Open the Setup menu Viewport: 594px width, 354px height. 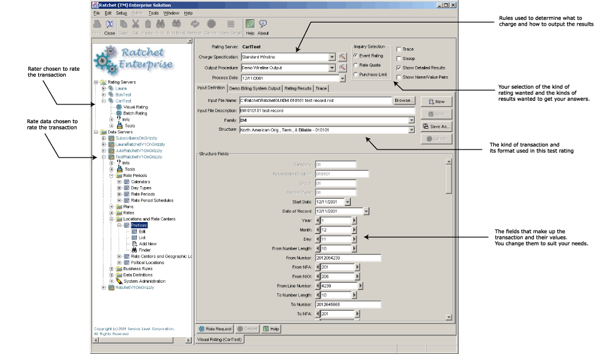tap(121, 13)
